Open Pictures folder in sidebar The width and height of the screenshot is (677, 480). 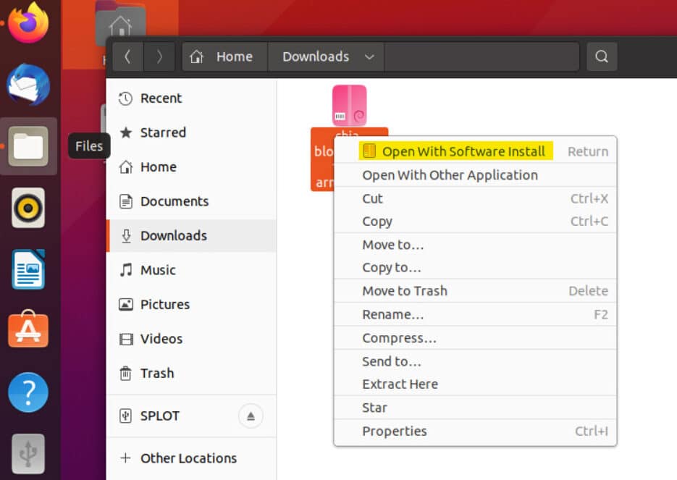(191, 304)
